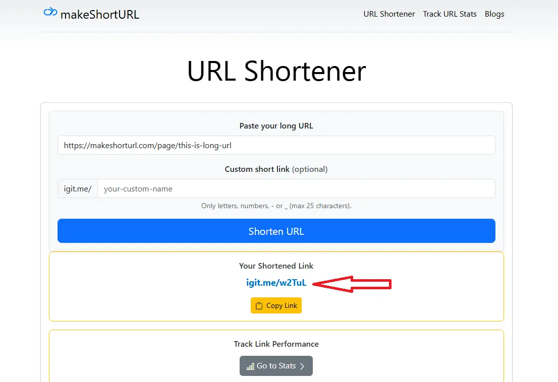Go to the Blogs section

pos(494,14)
